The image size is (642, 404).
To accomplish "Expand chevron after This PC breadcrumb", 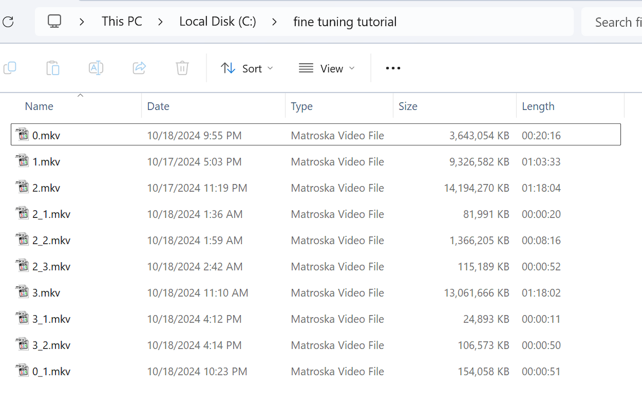I will coord(160,22).
